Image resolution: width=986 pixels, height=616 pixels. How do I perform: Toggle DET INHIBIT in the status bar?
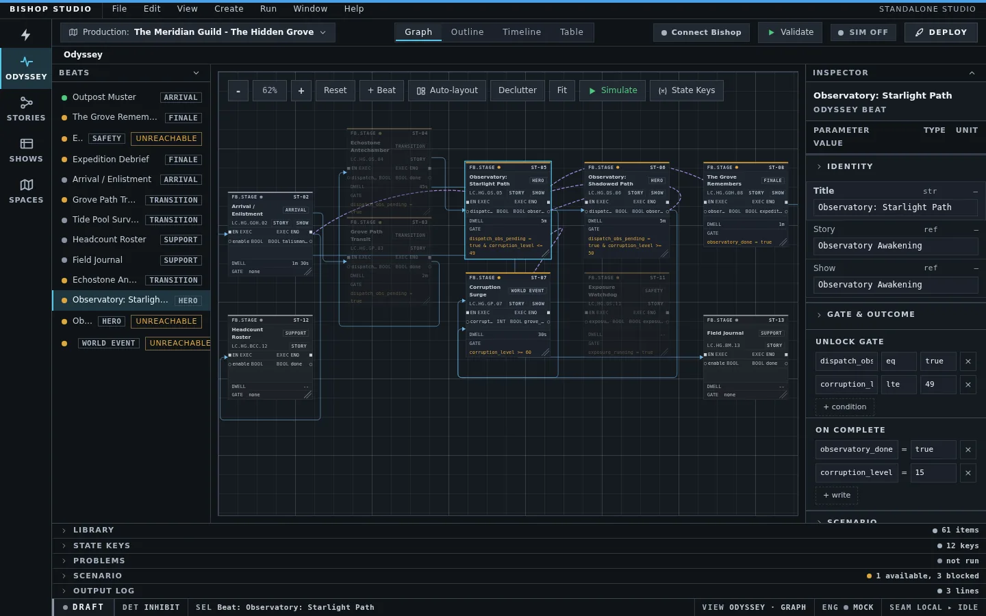pyautogui.click(x=151, y=607)
